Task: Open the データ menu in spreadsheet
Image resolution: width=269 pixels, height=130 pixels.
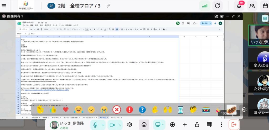Action: pyautogui.click(x=55, y=25)
